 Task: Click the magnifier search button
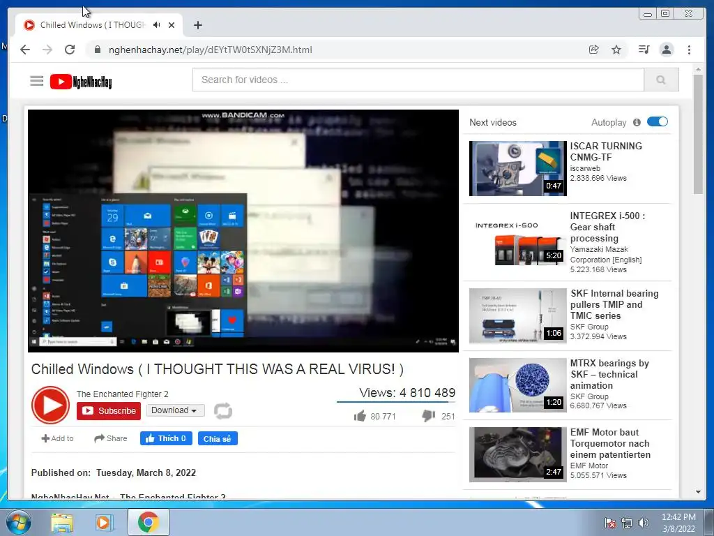coord(661,80)
